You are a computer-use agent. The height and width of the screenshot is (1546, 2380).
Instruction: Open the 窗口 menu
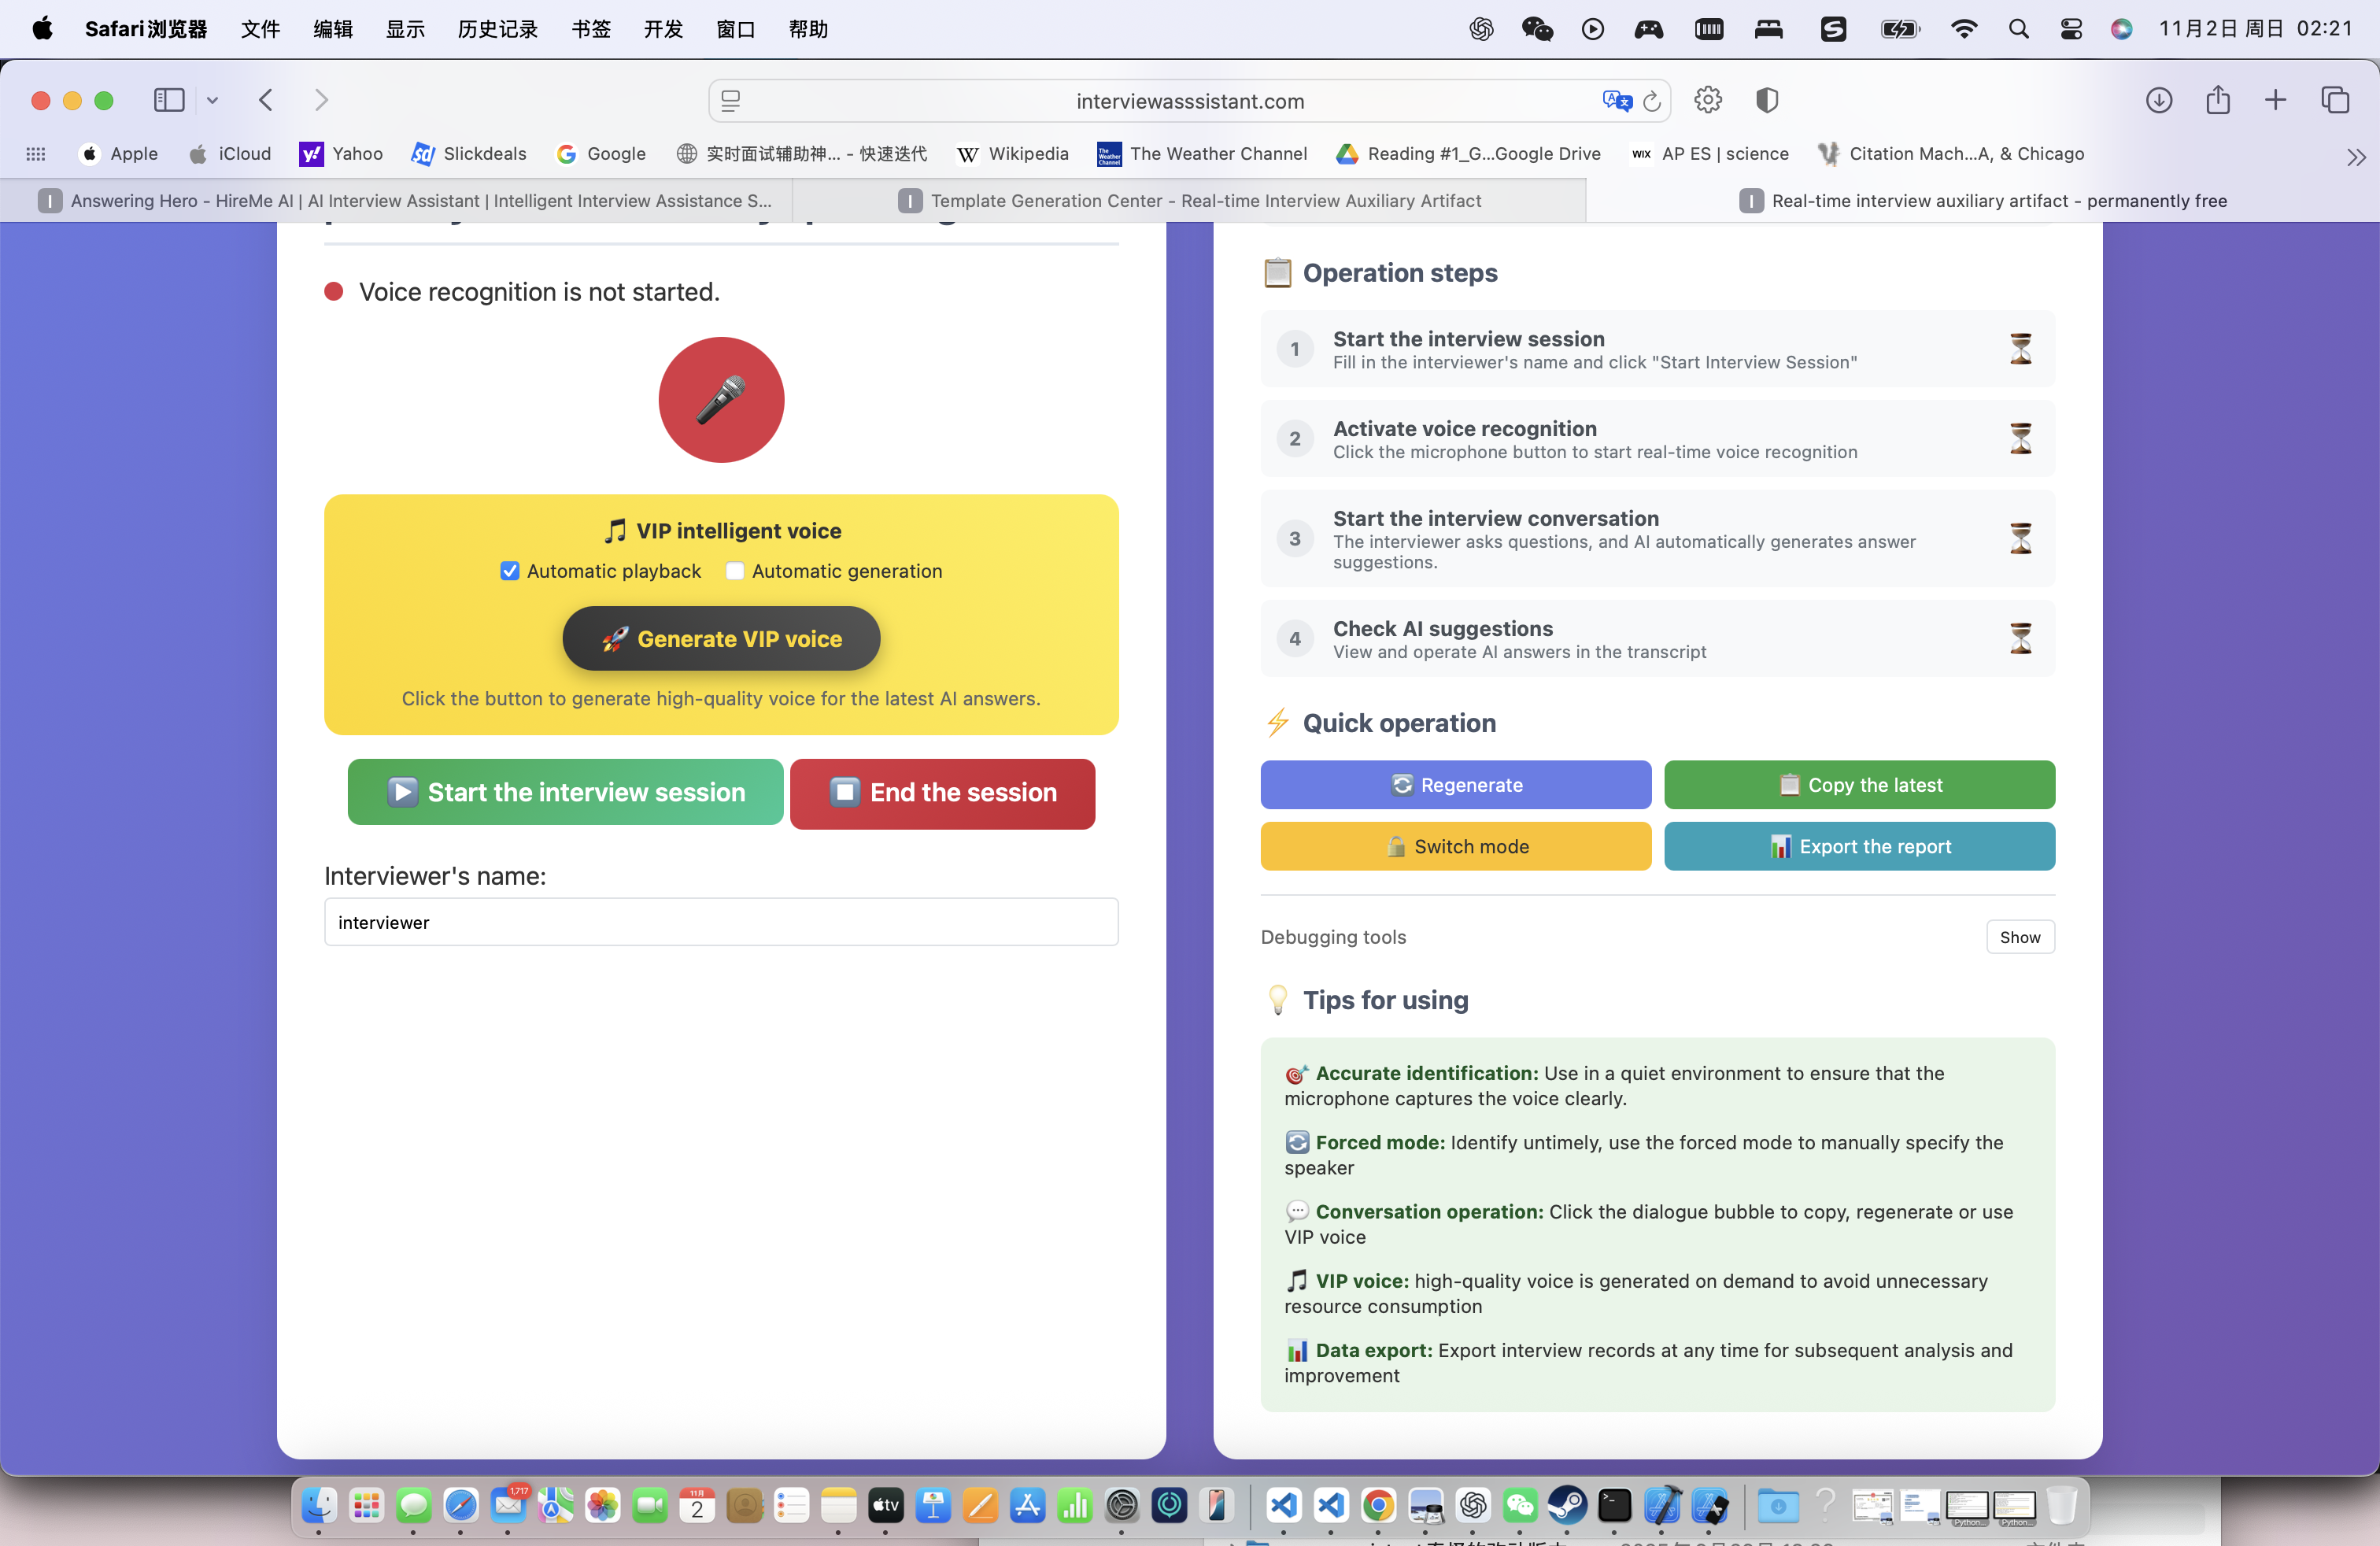click(735, 29)
